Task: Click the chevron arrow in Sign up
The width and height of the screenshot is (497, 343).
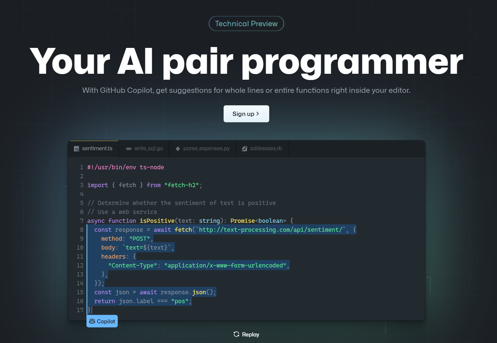Action: [258, 114]
